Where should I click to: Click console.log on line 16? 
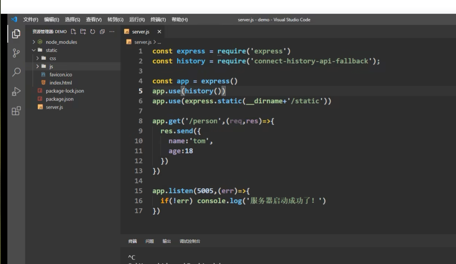220,201
